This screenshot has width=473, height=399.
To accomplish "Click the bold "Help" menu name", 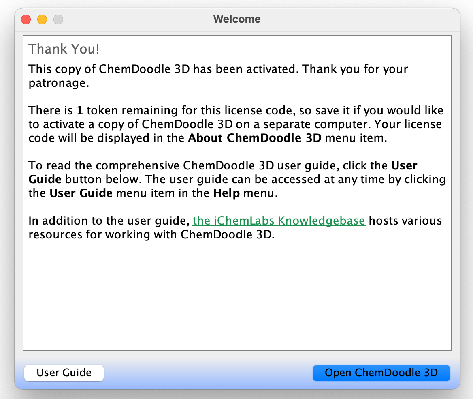I will click(226, 193).
